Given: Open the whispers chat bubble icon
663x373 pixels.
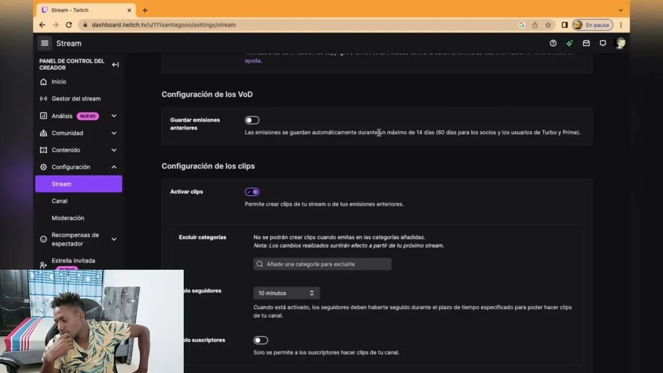Looking at the screenshot, I should click(603, 44).
